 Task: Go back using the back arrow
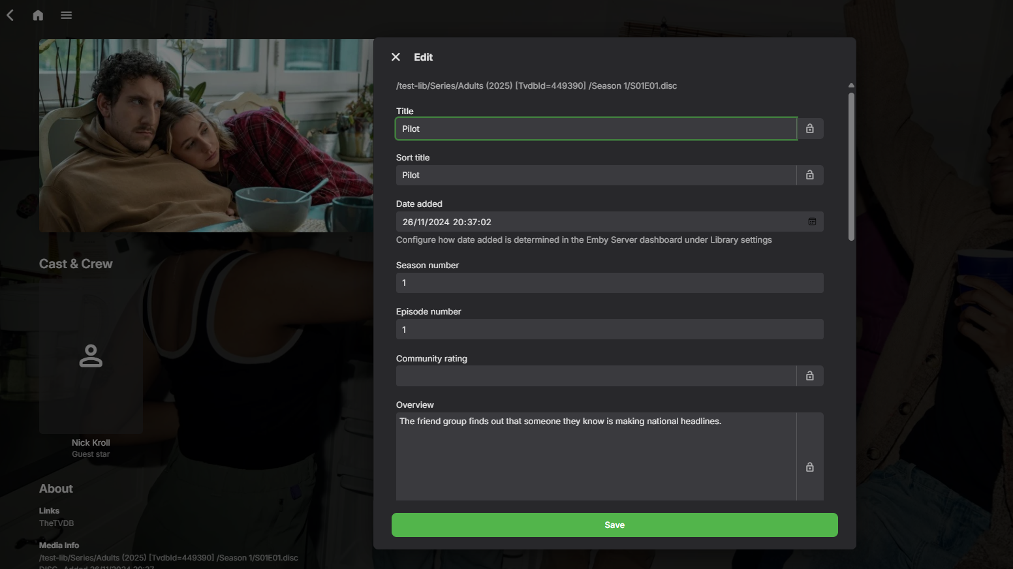[10, 15]
